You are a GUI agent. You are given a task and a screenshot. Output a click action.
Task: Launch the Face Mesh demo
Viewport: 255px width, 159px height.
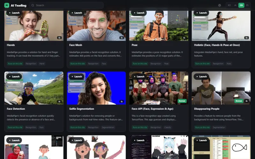coord(76,13)
